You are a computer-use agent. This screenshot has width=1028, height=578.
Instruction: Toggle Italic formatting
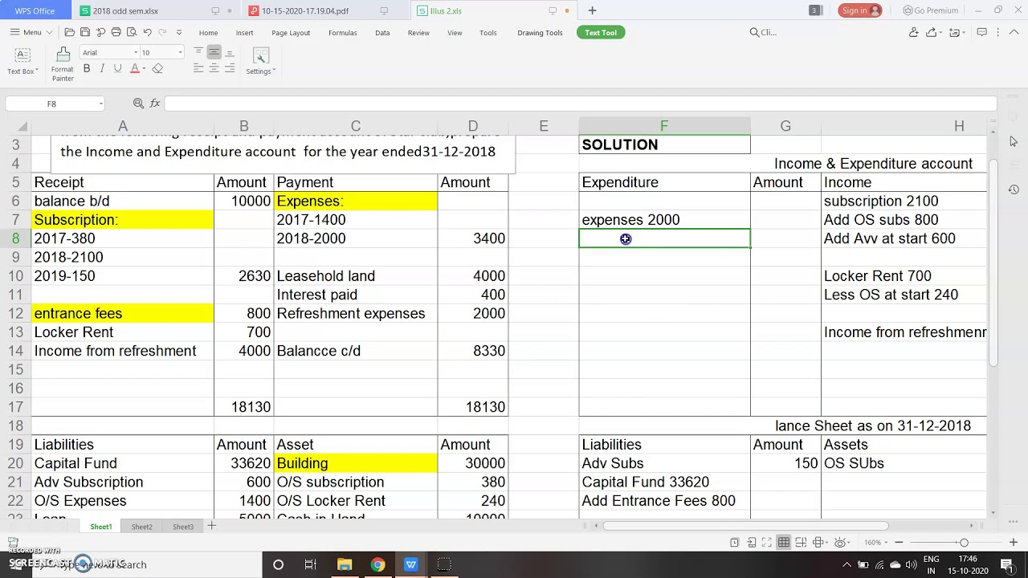[x=102, y=69]
